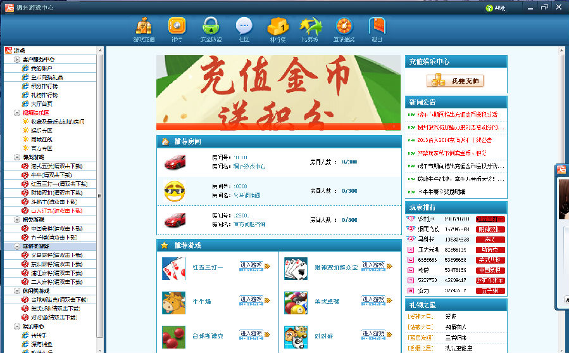Select 美式台球 in the game tree
Image resolution: width=569 pixels, height=353 pixels.
[55, 309]
